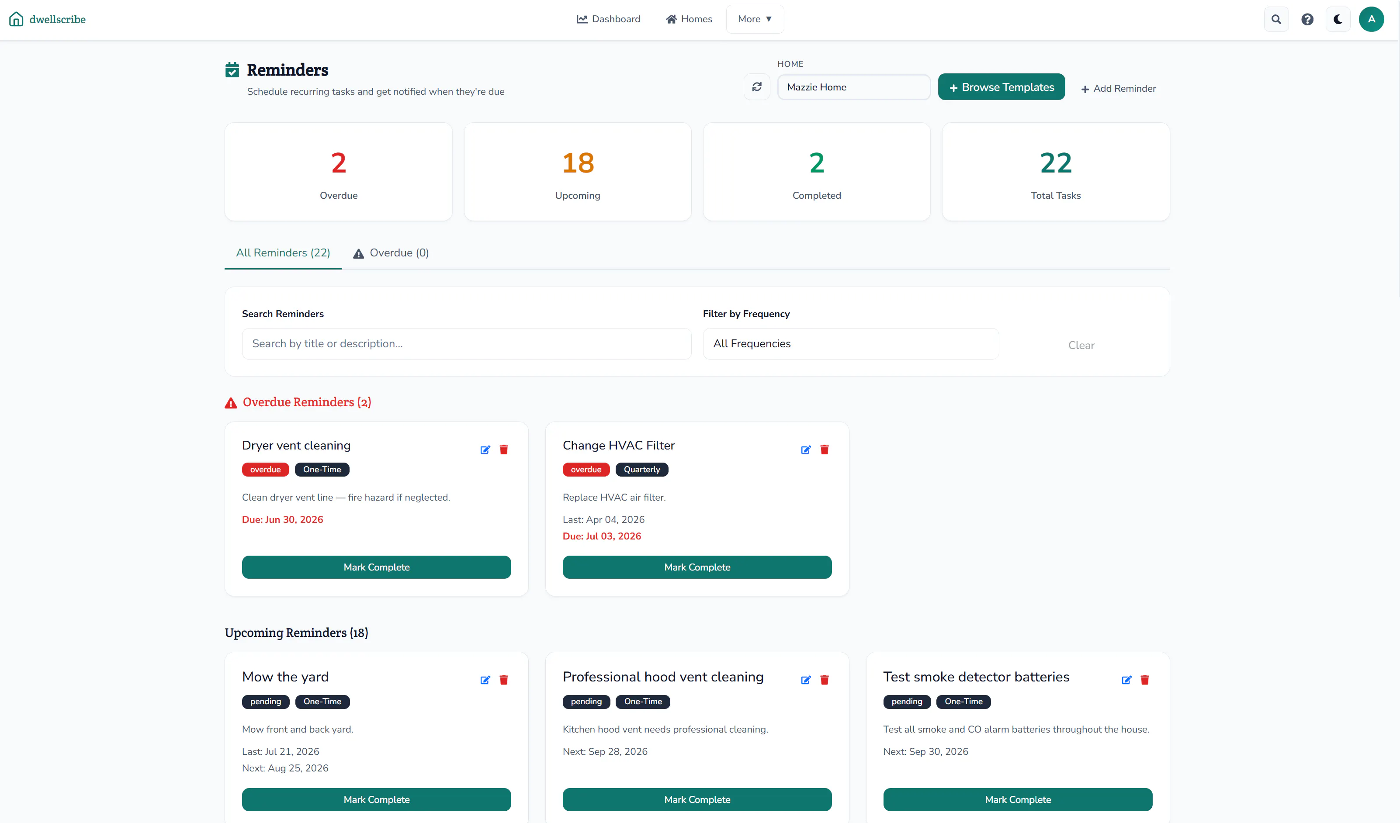Mark Test smoke detector batteries complete
The height and width of the screenshot is (823, 1400).
click(x=1018, y=800)
